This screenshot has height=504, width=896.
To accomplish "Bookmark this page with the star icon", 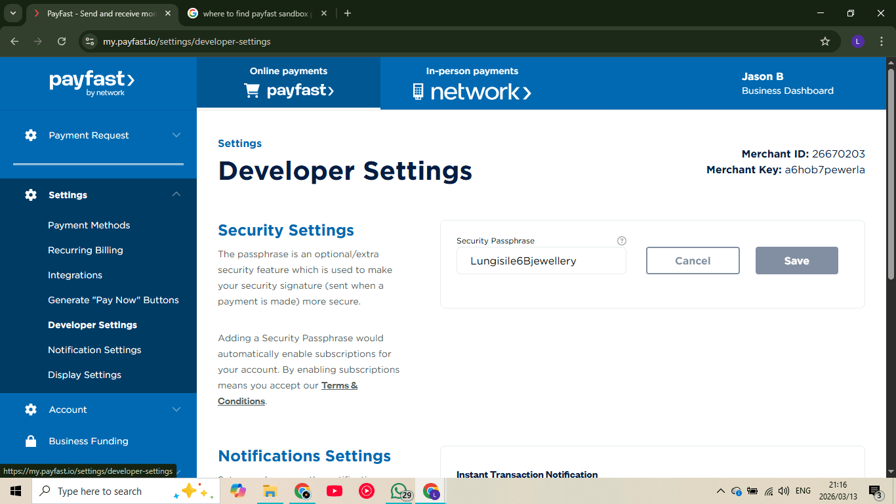I will [825, 41].
